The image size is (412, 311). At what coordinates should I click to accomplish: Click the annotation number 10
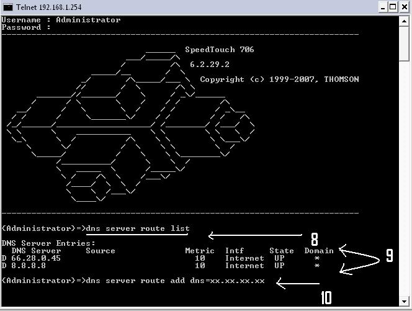tap(327, 298)
